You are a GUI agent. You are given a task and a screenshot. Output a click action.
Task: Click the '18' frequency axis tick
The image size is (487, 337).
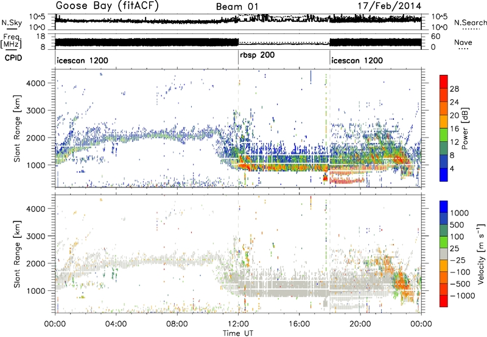[41, 36]
